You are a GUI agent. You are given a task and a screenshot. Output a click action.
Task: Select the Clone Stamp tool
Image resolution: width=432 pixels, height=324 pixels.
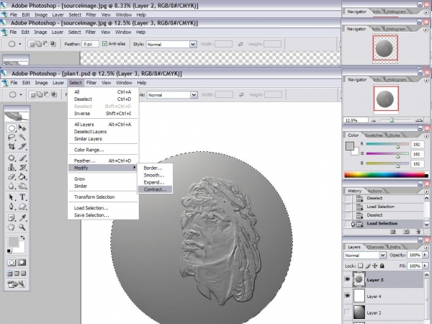point(12,167)
